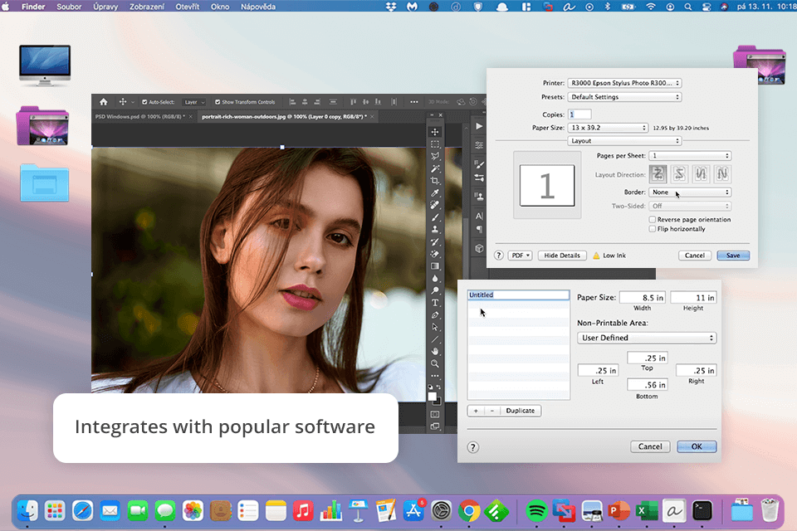Expand the Pages per Sheet dropdown
This screenshot has width=797, height=531.
pyautogui.click(x=690, y=156)
